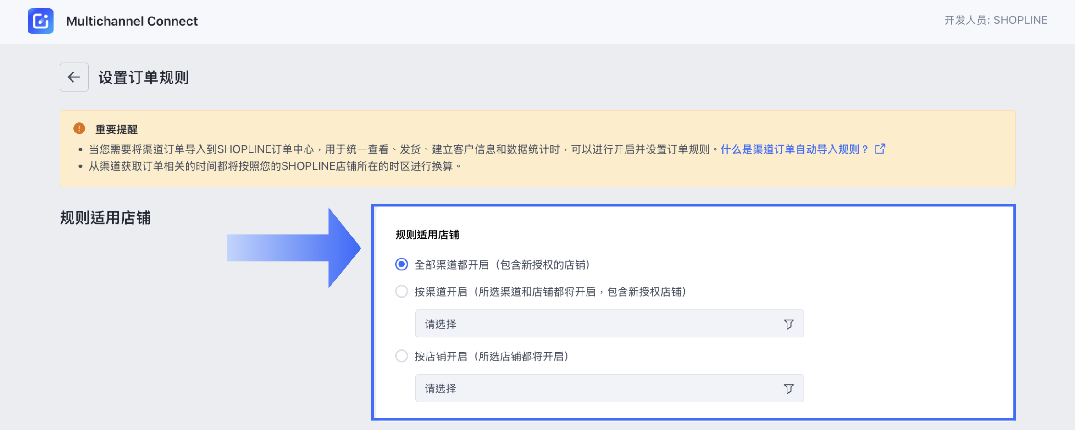The width and height of the screenshot is (1075, 430).
Task: Click the filter icon in the 按渠道开启 dropdown
Action: click(788, 324)
